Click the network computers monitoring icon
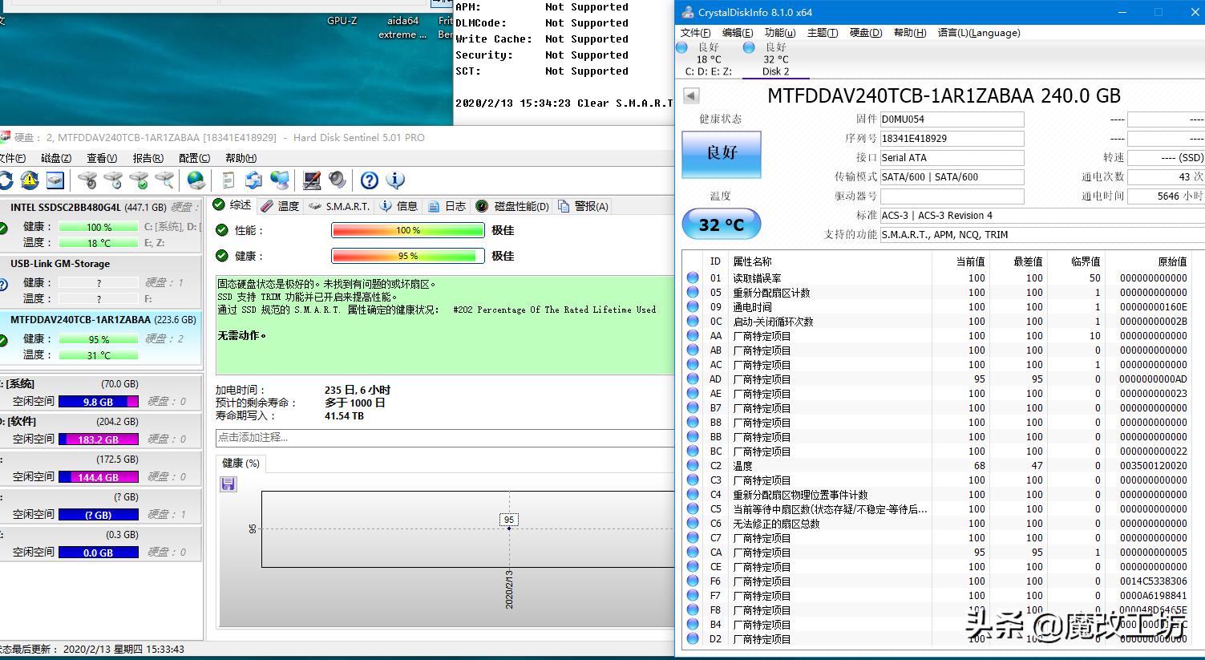This screenshot has height=660, width=1205. click(x=280, y=180)
